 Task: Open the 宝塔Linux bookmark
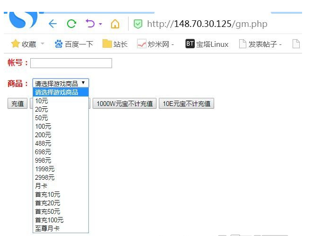point(207,44)
